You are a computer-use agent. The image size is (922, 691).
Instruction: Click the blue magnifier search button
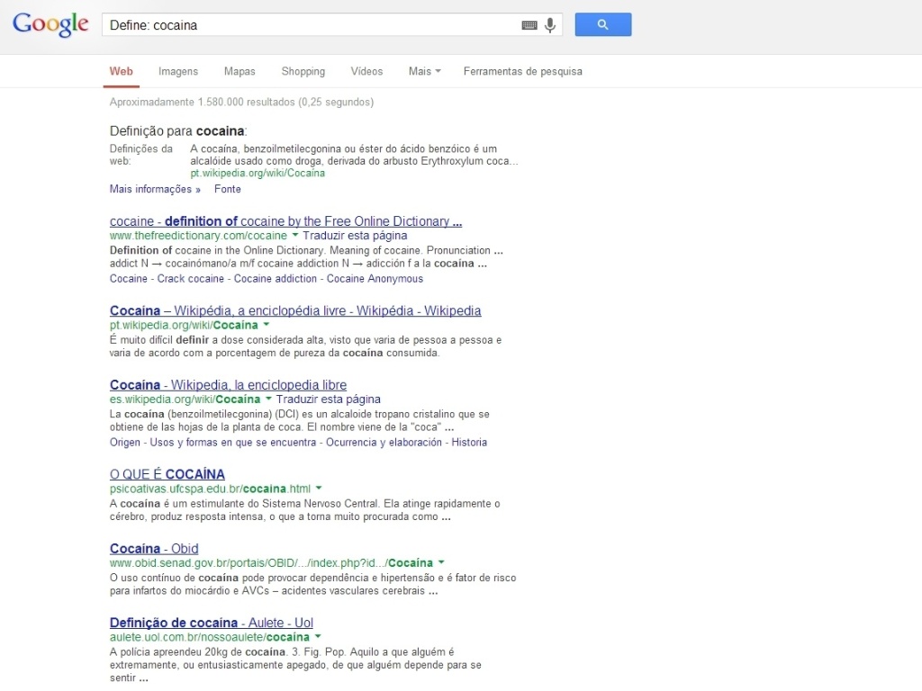pyautogui.click(x=602, y=24)
